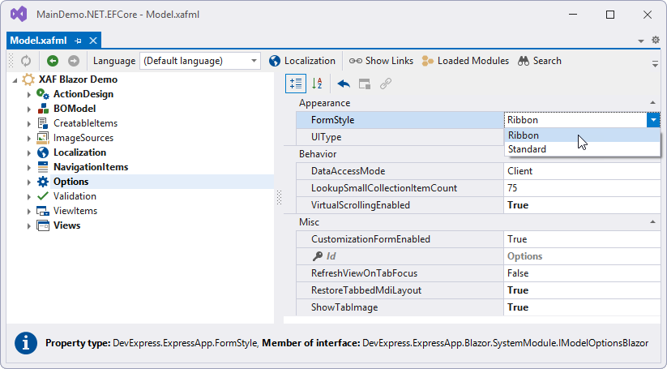The width and height of the screenshot is (667, 369).
Task: Expand the Views tree node
Action: [x=28, y=225]
